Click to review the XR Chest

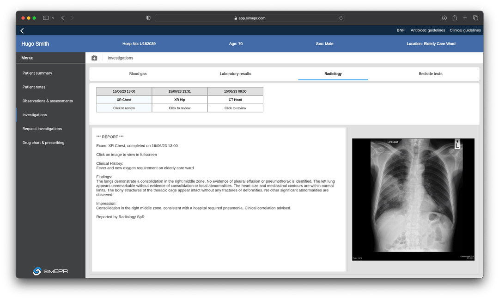coord(124,108)
